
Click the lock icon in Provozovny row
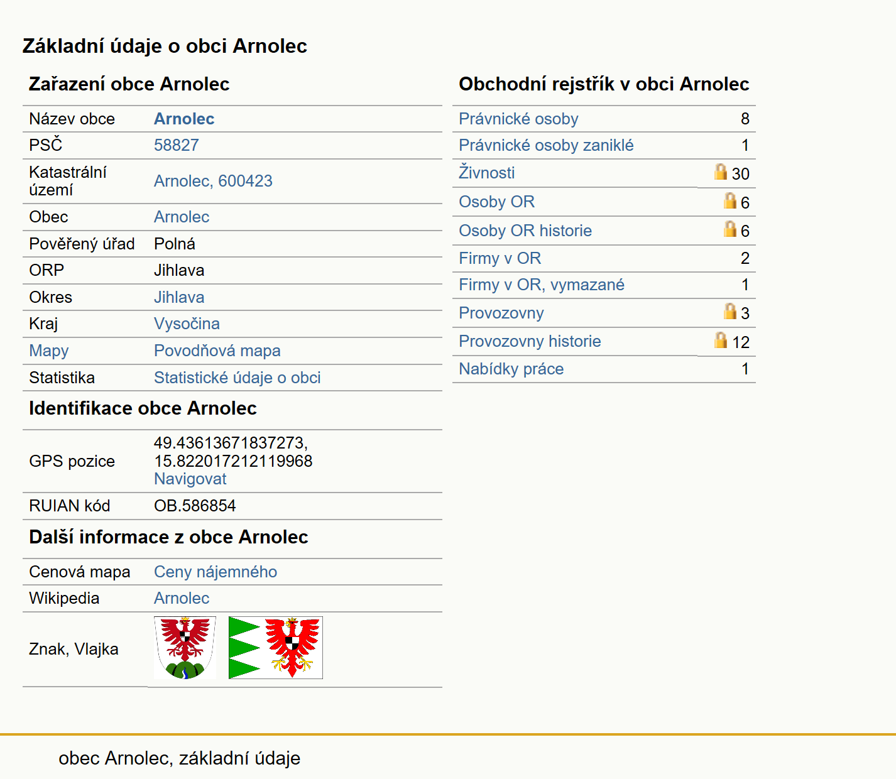pyautogui.click(x=729, y=311)
